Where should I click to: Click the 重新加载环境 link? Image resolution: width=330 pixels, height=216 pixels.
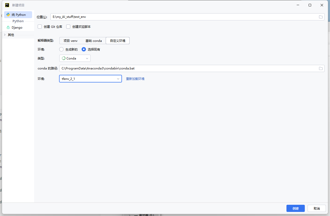coord(135,79)
